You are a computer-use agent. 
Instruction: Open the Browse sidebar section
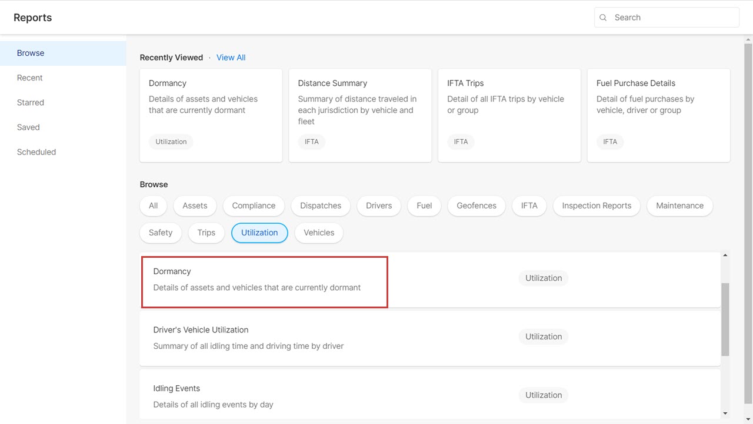[x=63, y=53]
